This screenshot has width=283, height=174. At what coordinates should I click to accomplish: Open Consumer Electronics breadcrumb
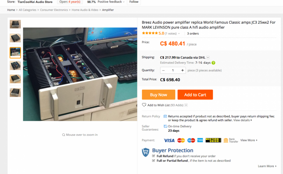point(54,10)
